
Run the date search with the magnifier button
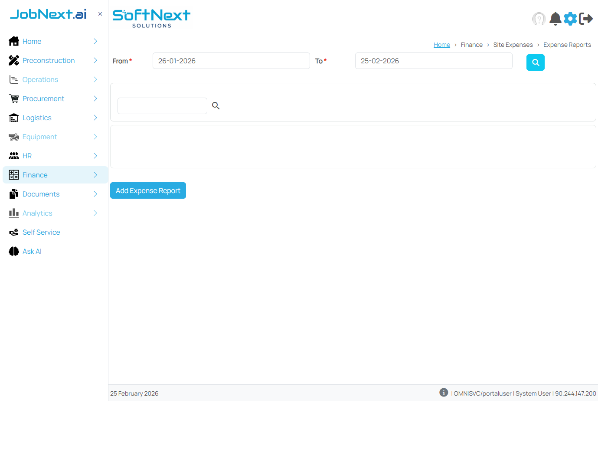(x=535, y=62)
